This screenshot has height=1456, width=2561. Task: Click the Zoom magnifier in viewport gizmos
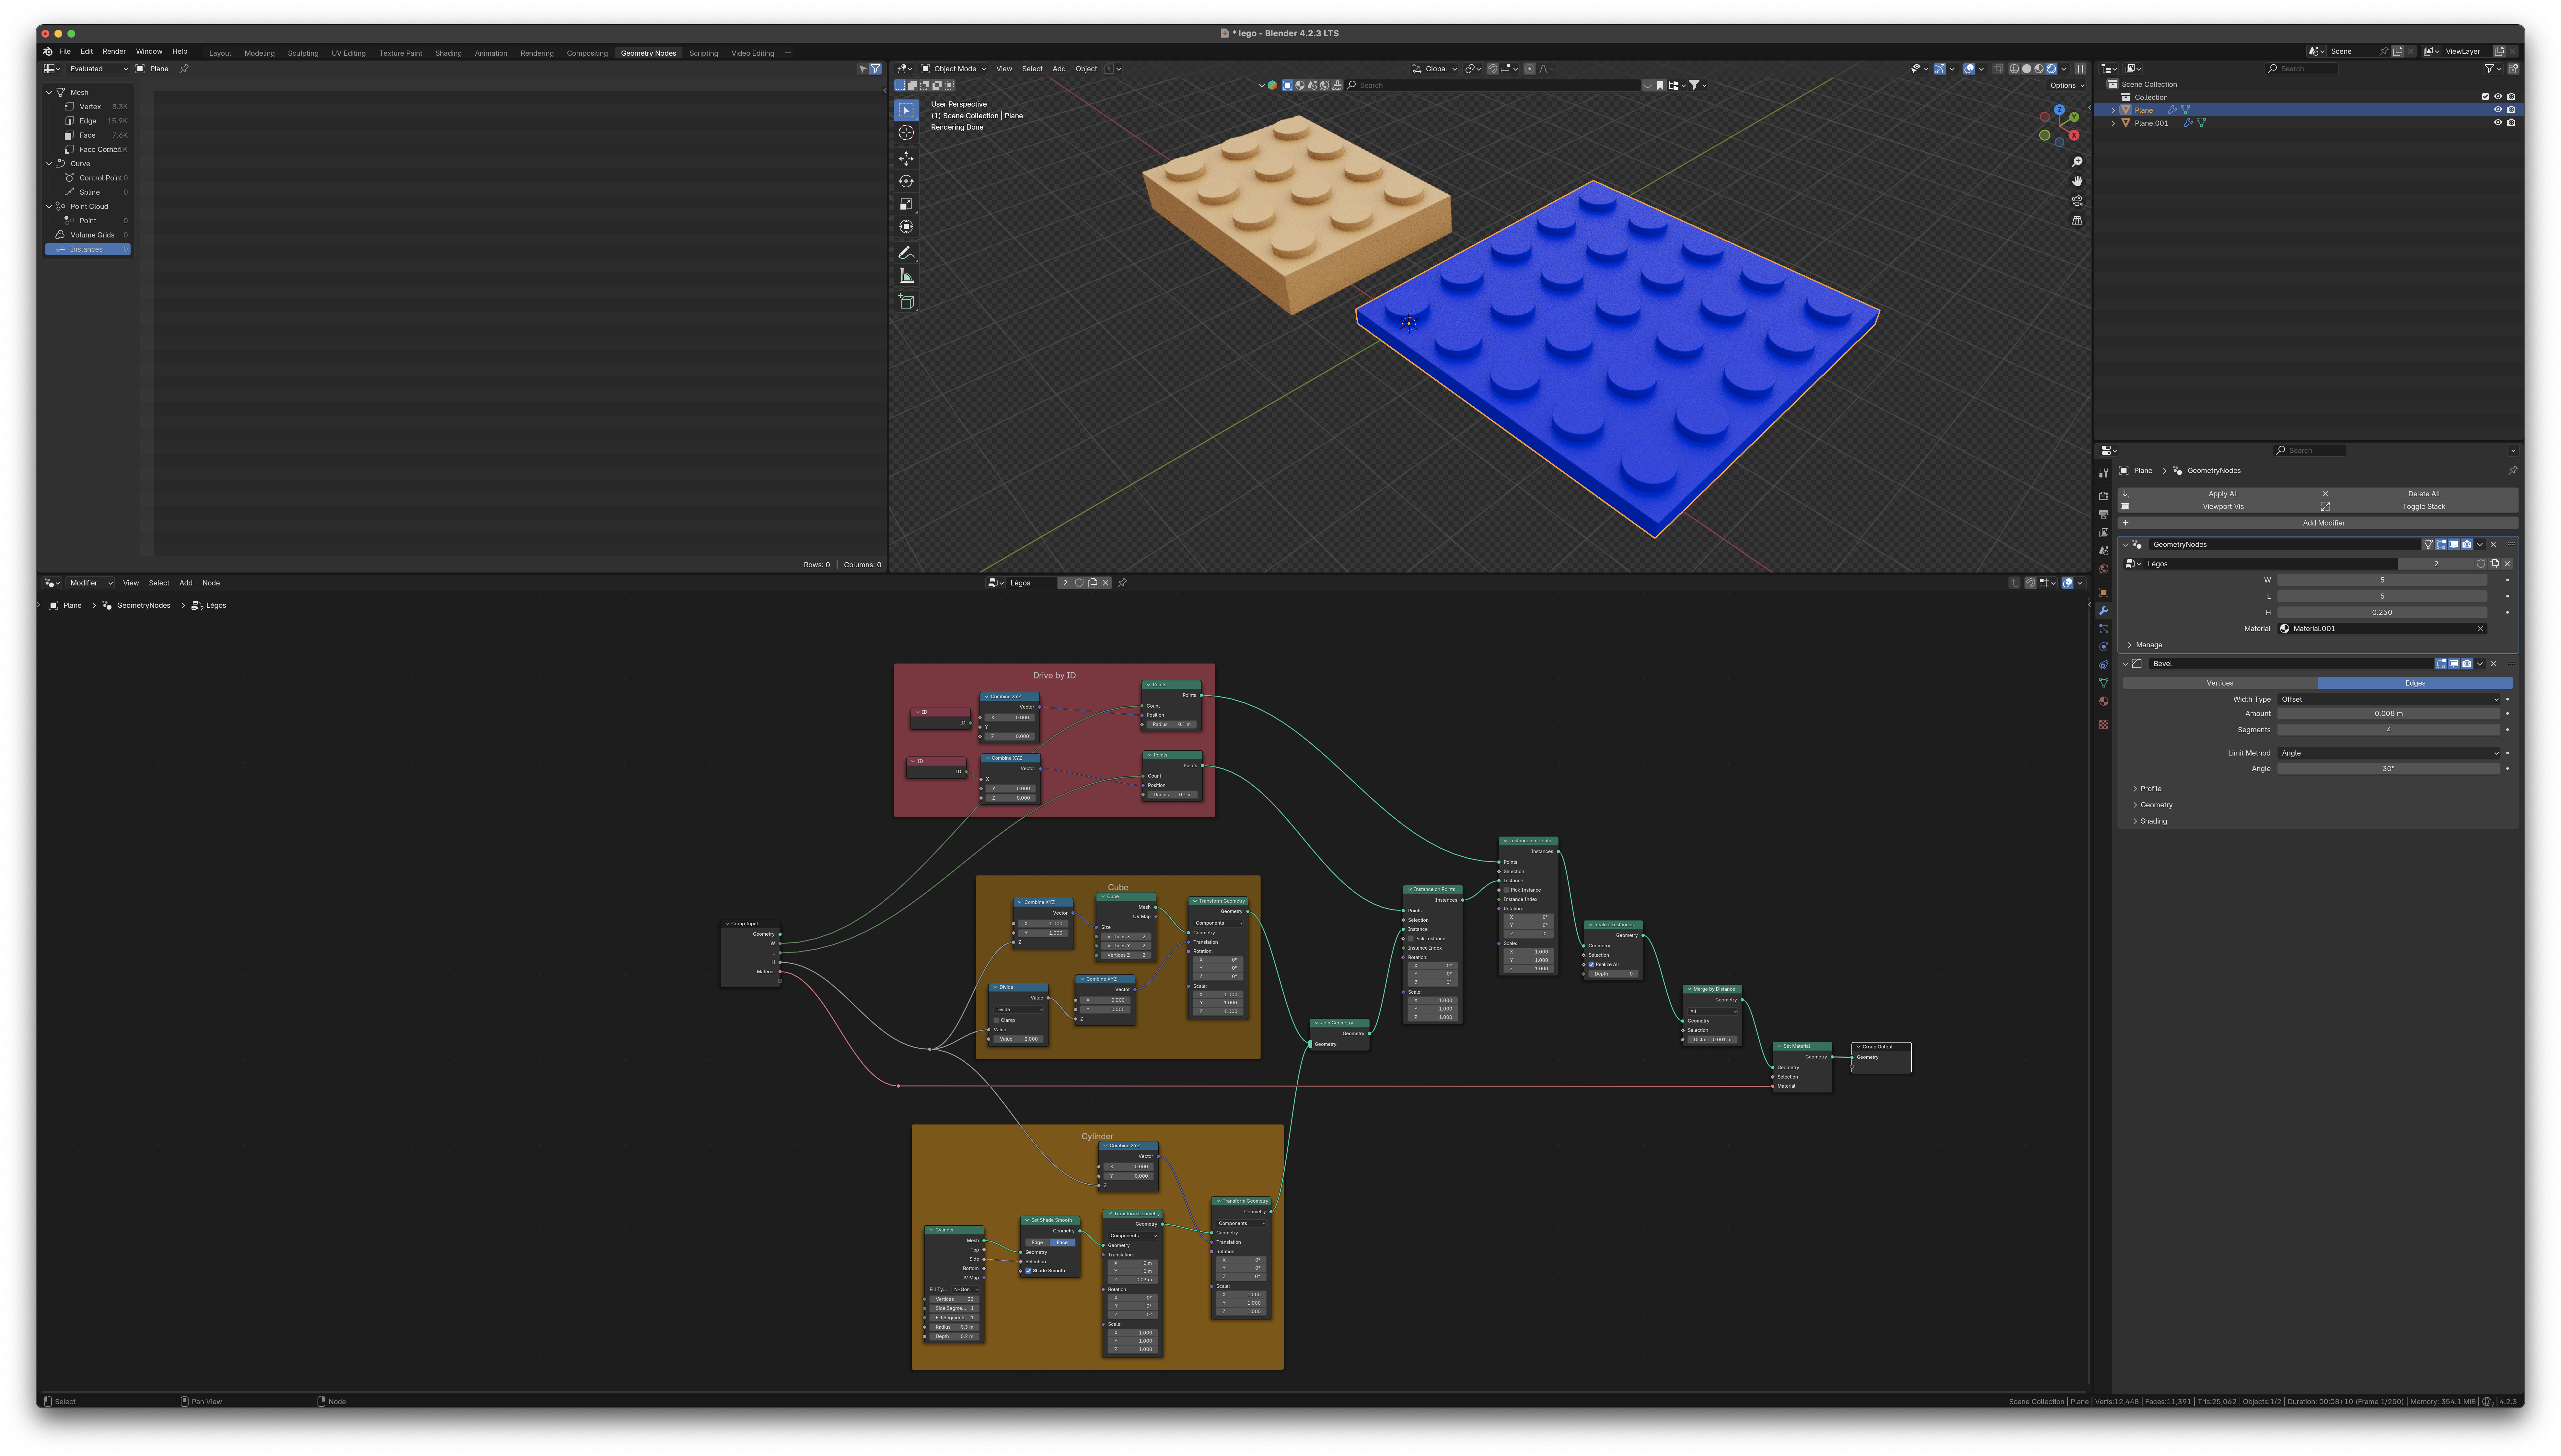[2077, 162]
